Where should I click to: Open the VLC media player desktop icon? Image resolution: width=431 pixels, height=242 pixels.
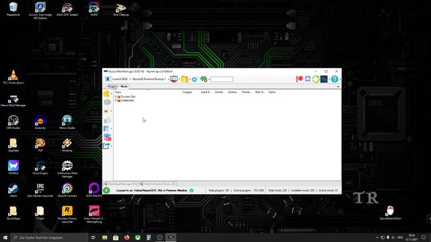[13, 77]
